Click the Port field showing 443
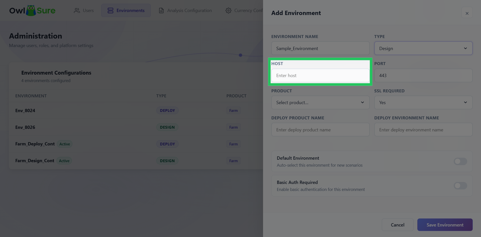The width and height of the screenshot is (481, 237). (423, 76)
